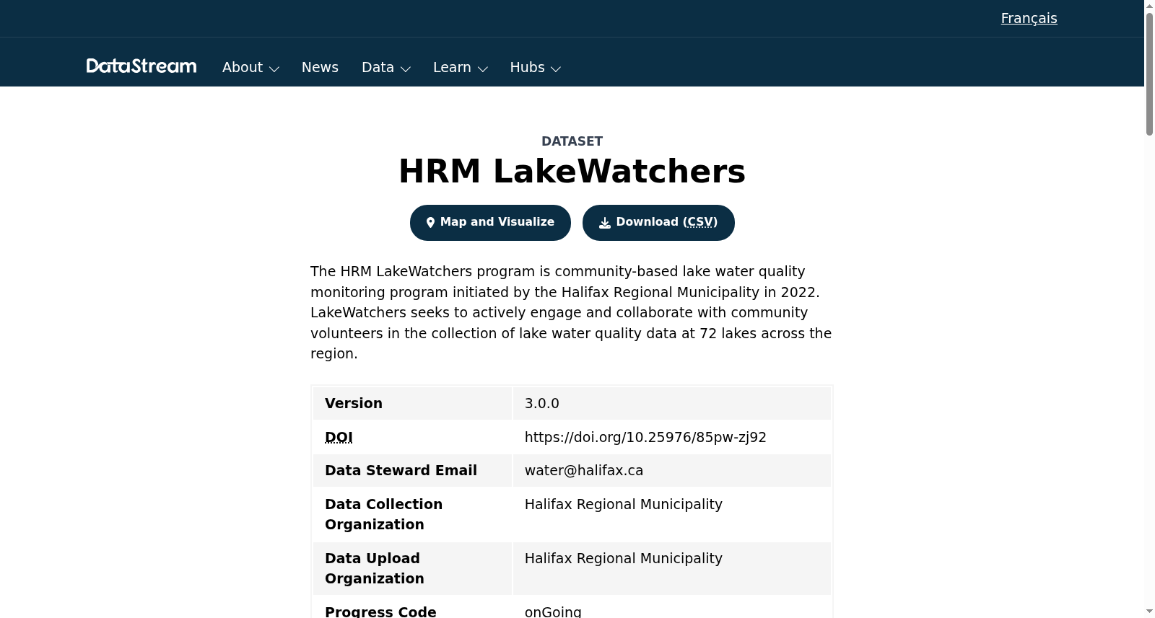This screenshot has height=618, width=1155.
Task: Click the HRM LakeWatchers heading
Action: (572, 172)
